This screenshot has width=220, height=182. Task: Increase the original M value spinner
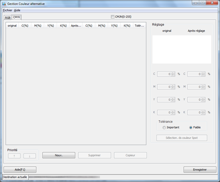[x=173, y=86]
